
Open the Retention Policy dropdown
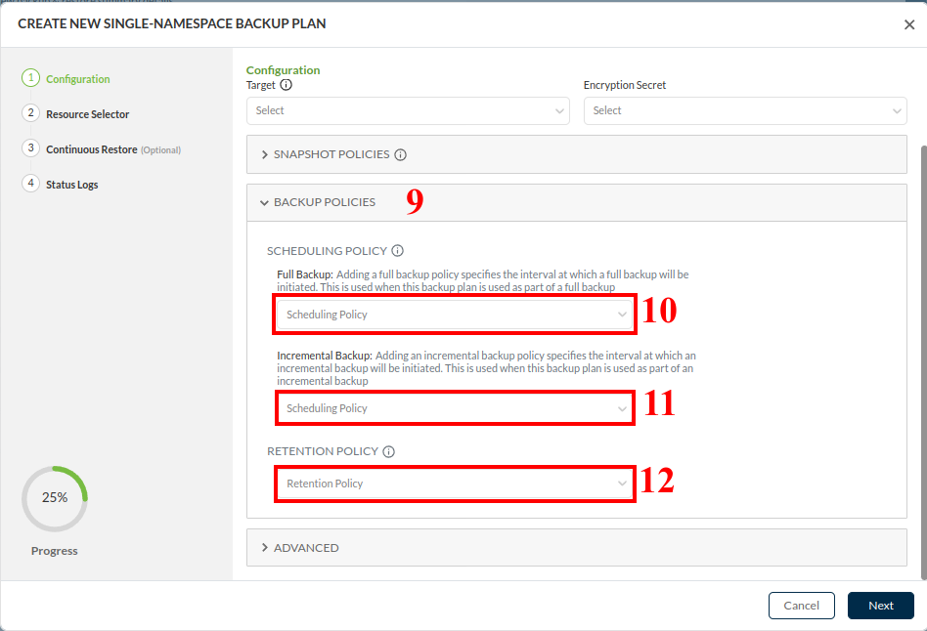456,484
